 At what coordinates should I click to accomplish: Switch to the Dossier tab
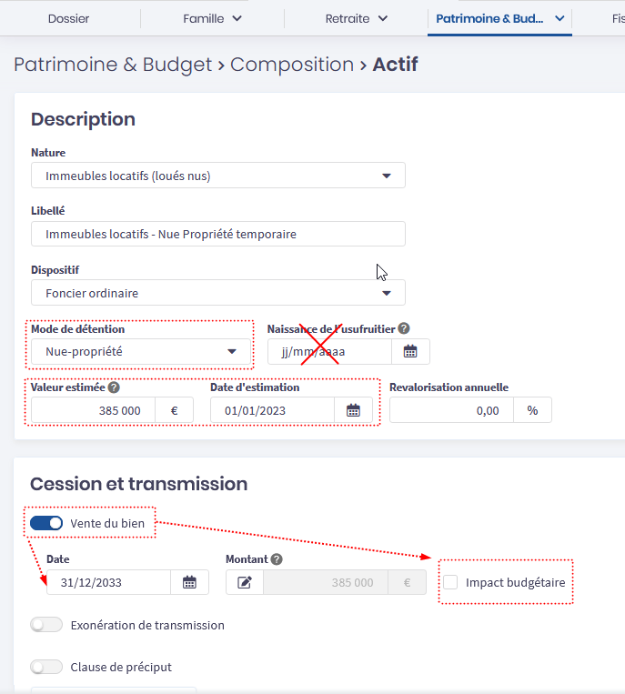coord(69,18)
